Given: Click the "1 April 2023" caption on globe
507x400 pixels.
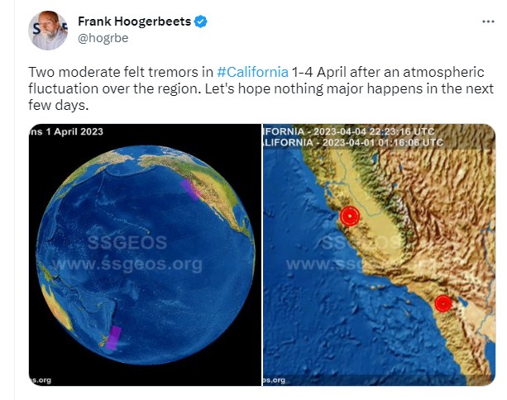Looking at the screenshot, I should pyautogui.click(x=69, y=132).
